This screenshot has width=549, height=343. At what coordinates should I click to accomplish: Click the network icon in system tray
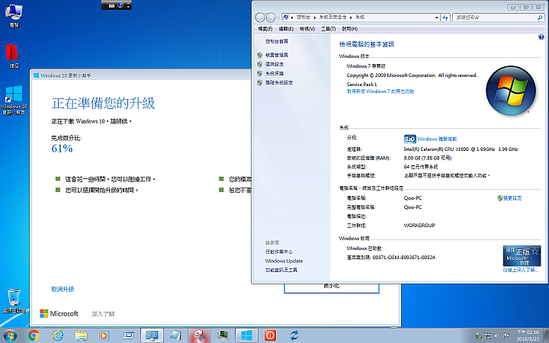click(488, 336)
